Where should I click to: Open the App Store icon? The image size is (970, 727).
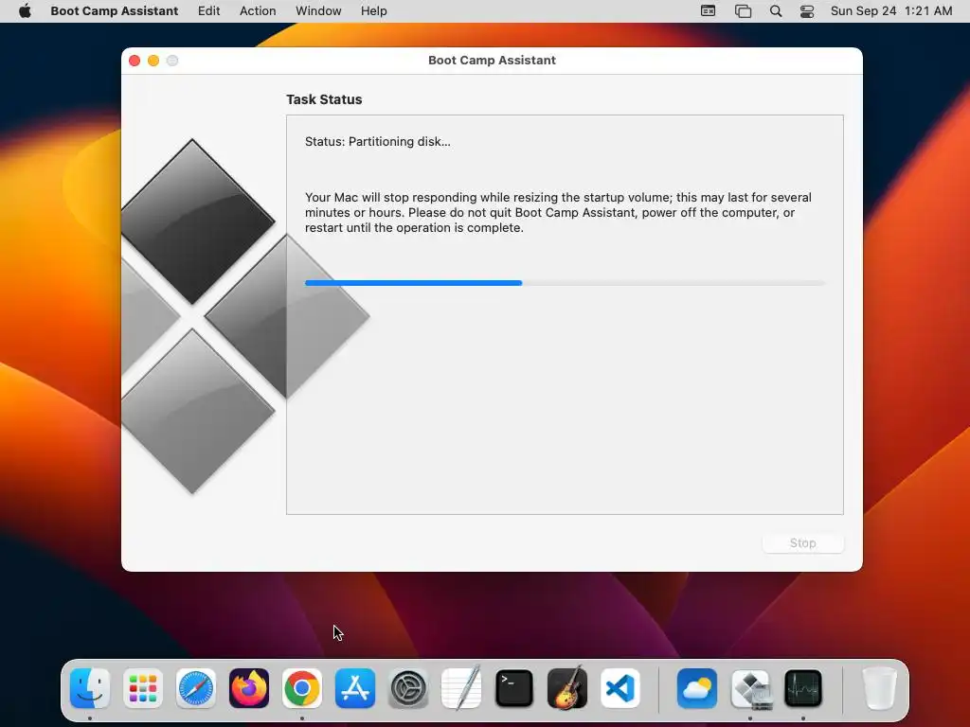(x=355, y=688)
